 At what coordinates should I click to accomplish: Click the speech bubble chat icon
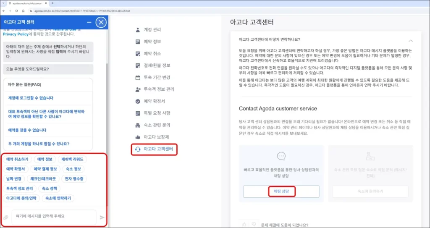click(x=281, y=156)
